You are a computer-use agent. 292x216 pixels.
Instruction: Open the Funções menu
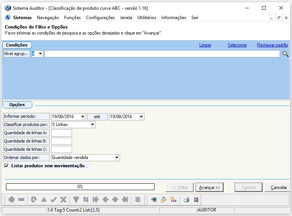(72, 18)
